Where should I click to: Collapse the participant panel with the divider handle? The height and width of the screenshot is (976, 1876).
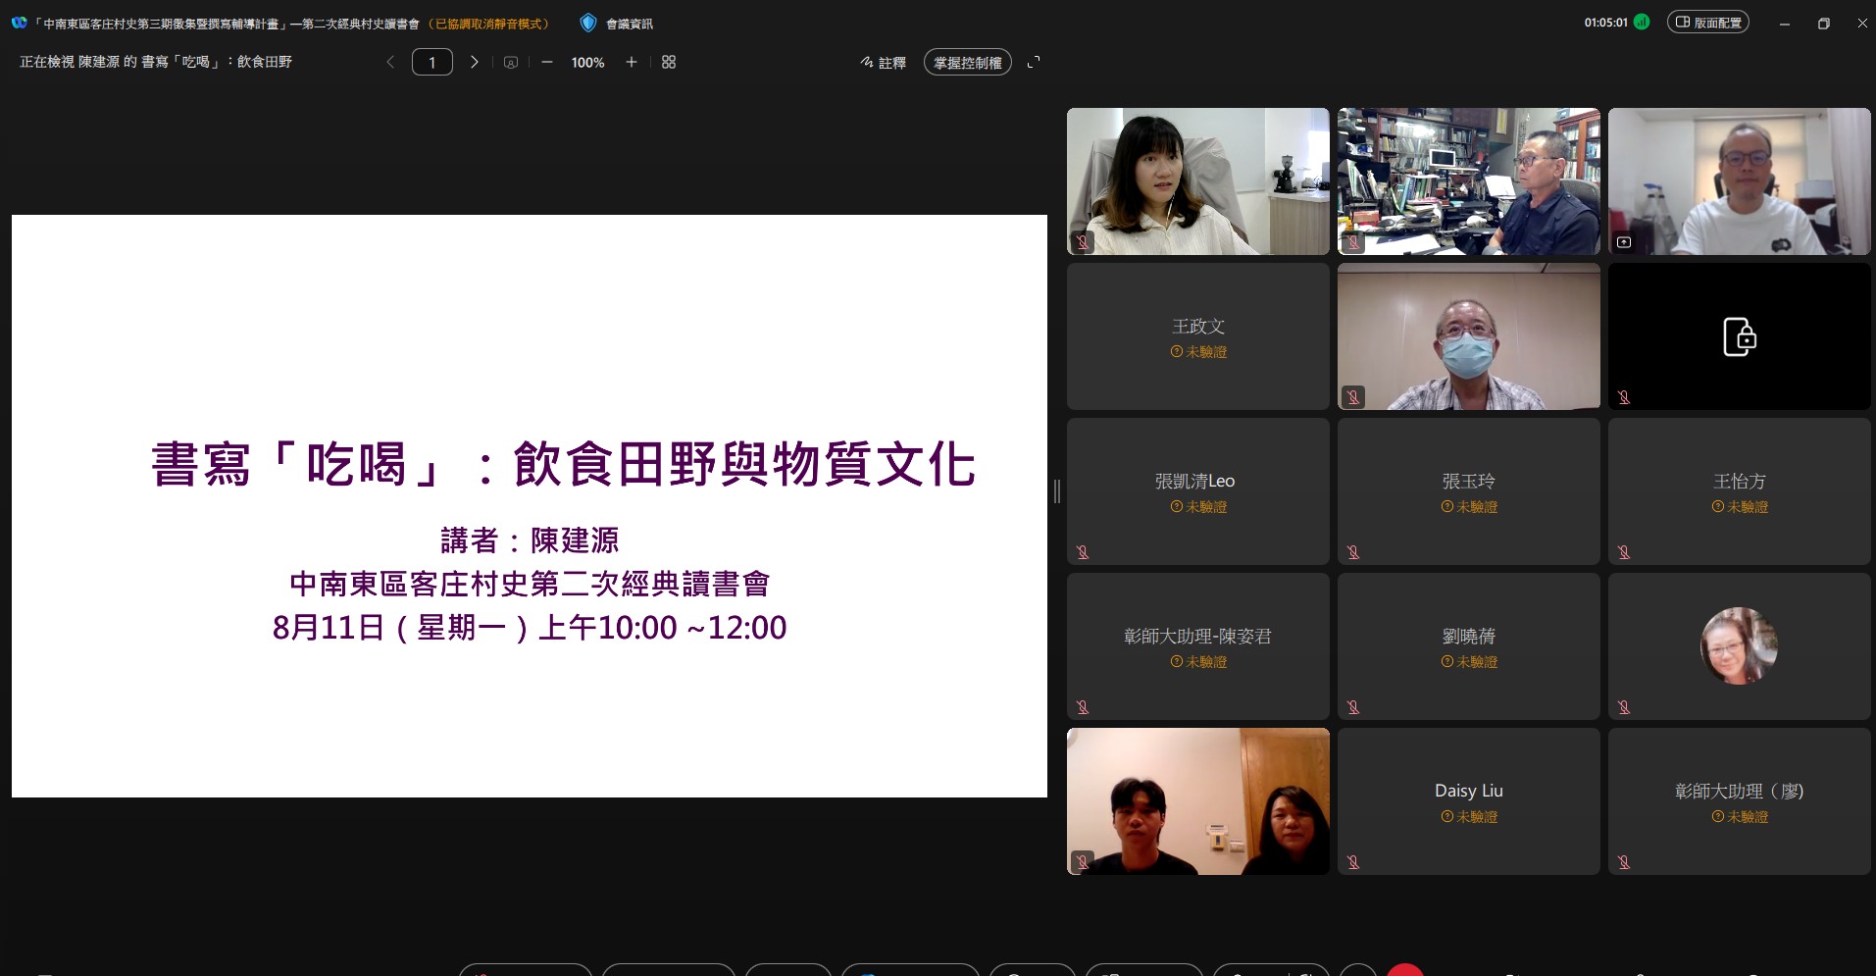(1056, 491)
